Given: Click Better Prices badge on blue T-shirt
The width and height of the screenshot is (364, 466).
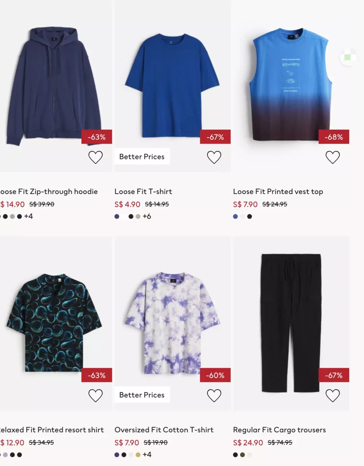Looking at the screenshot, I should (142, 157).
